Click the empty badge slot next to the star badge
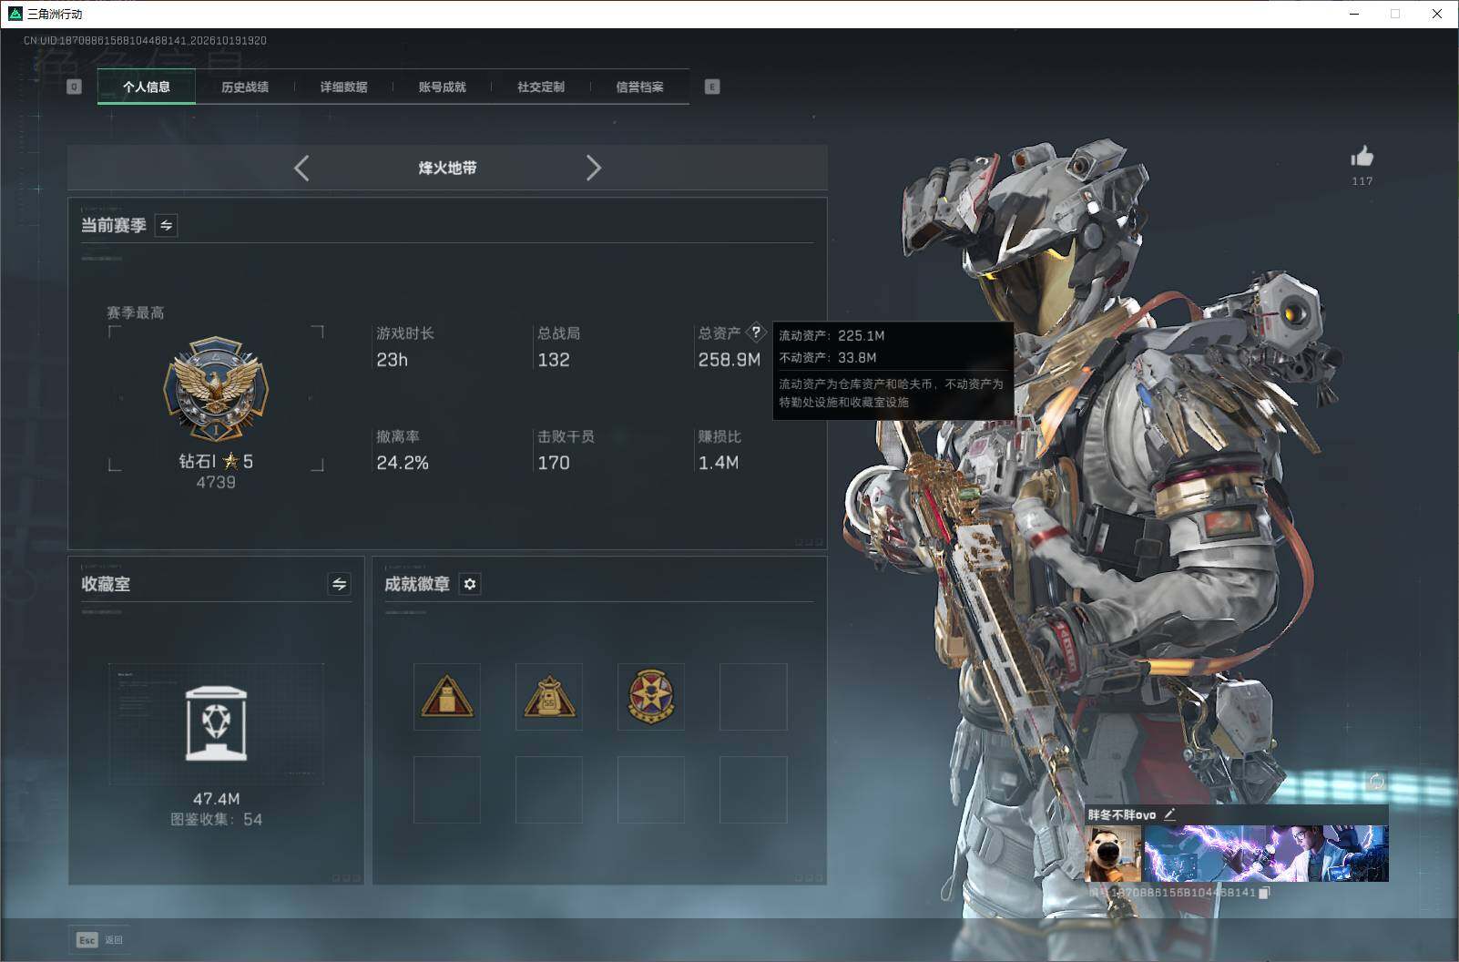Viewport: 1459px width, 962px height. [753, 697]
